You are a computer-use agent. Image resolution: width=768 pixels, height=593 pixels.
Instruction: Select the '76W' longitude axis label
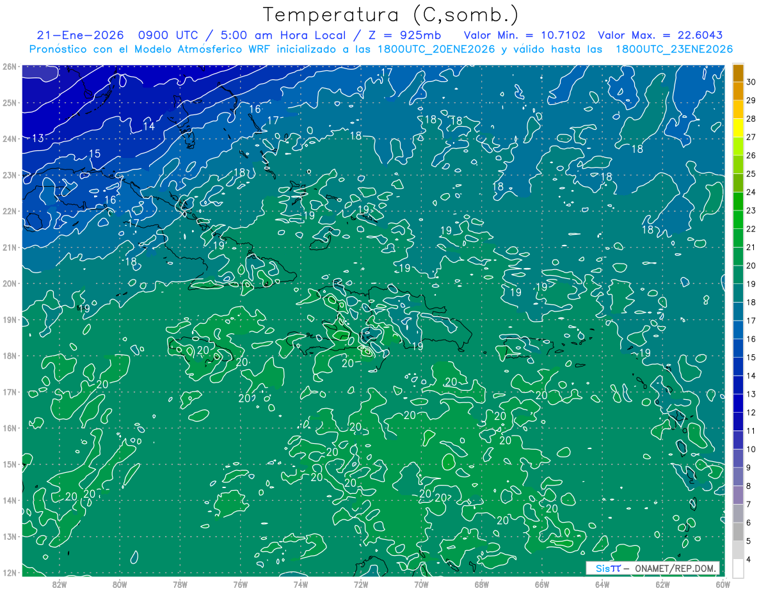pos(241,584)
